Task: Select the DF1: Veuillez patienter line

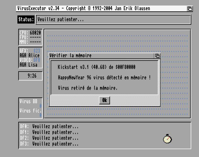Action: coord(49,132)
